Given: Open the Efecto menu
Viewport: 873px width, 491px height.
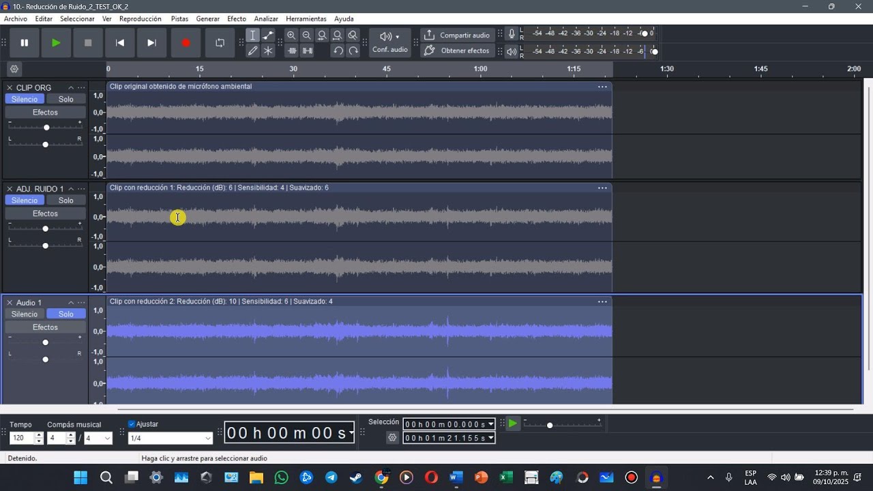Looking at the screenshot, I should 237,19.
